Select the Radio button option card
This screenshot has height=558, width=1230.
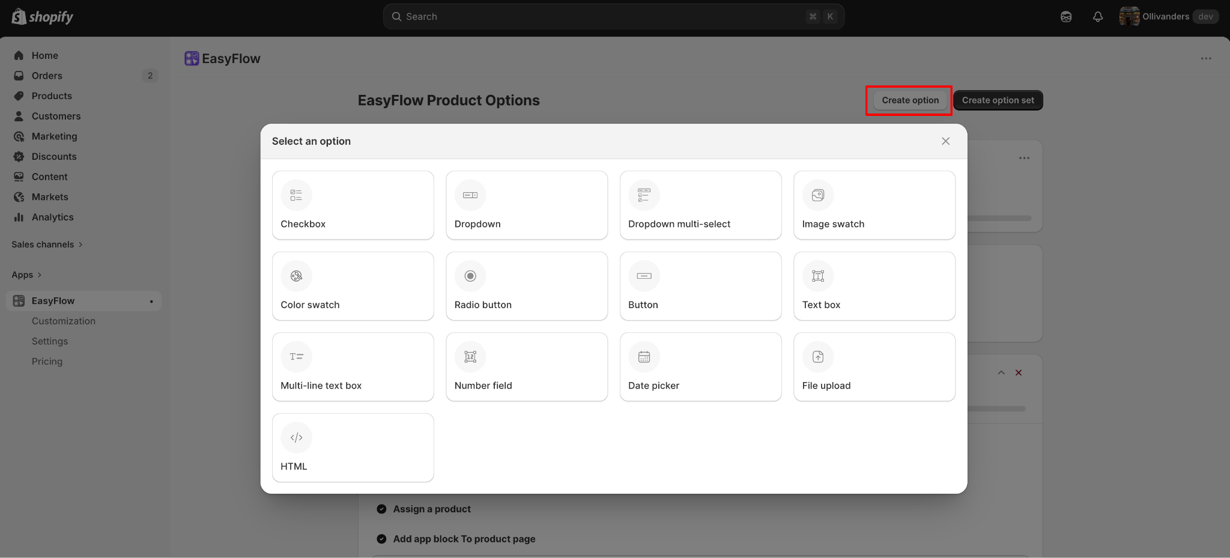(x=527, y=286)
